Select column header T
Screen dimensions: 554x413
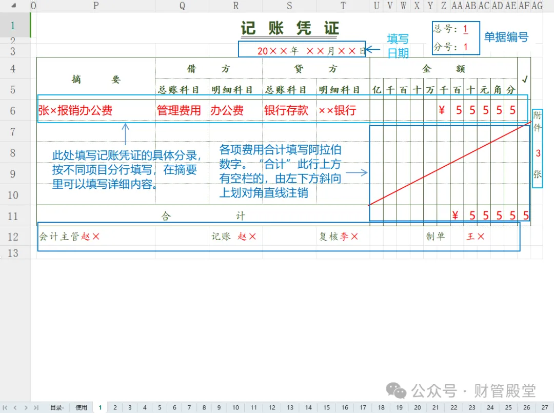click(x=343, y=6)
